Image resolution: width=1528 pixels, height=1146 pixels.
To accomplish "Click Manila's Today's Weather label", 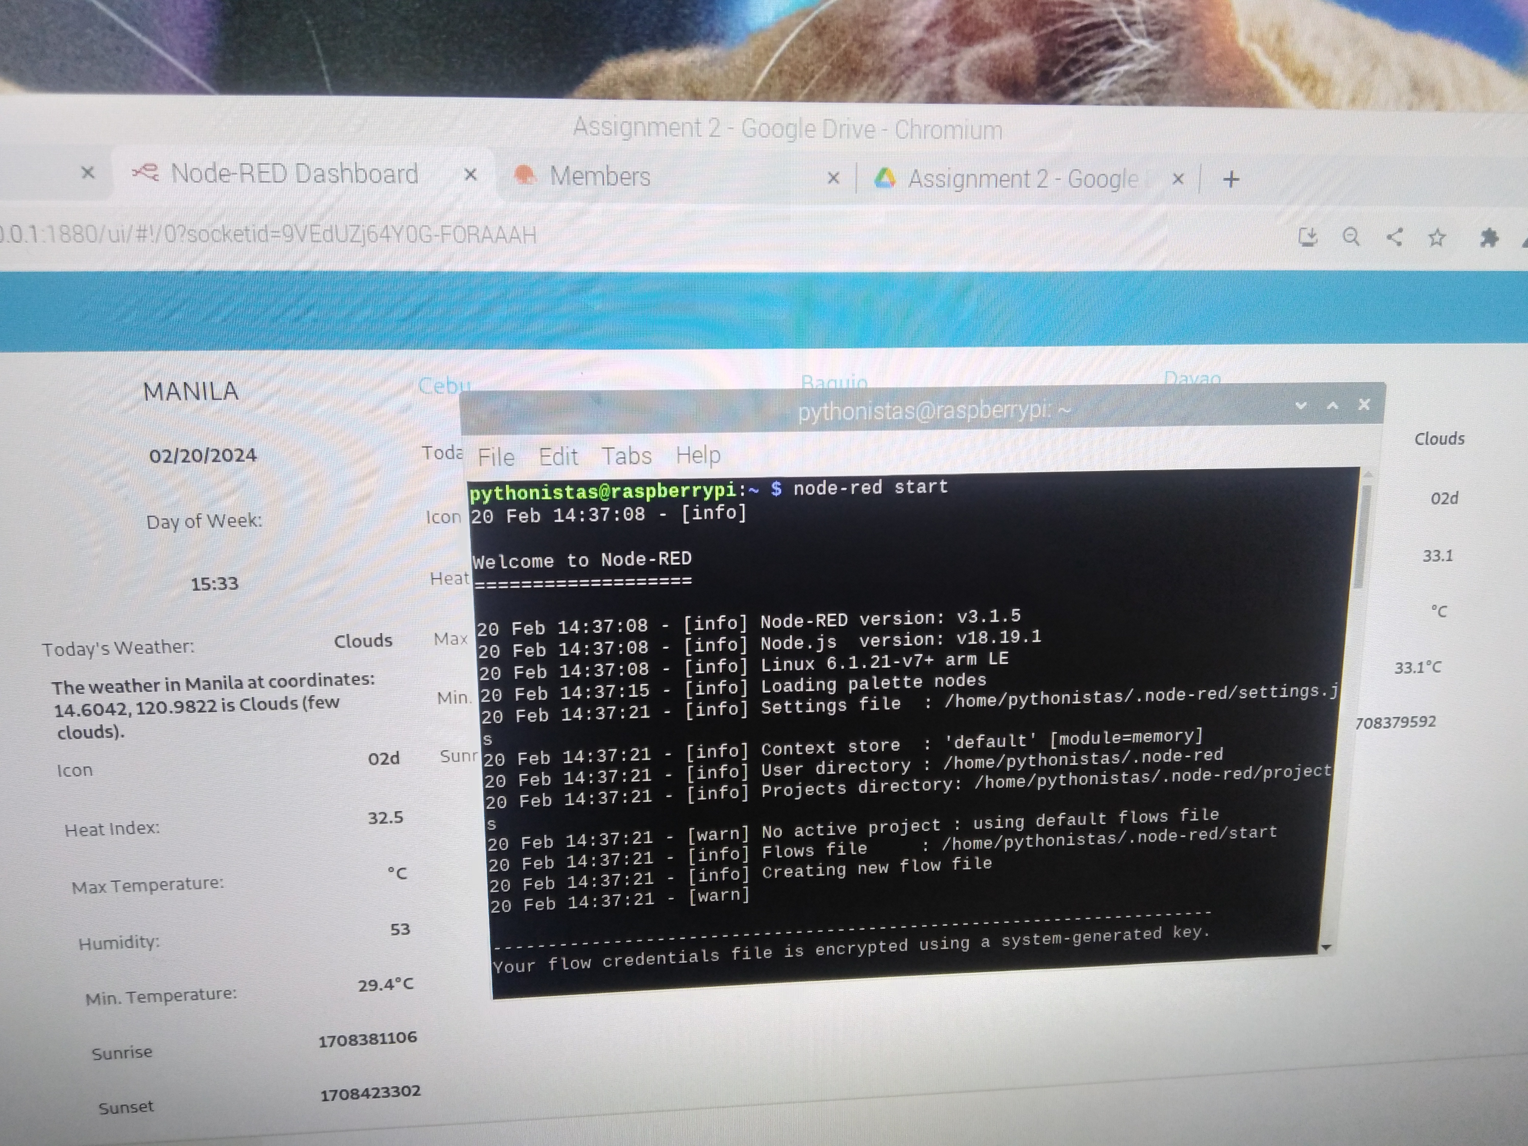I will click(x=118, y=648).
